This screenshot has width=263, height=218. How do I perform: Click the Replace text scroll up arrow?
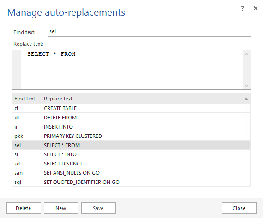click(246, 54)
